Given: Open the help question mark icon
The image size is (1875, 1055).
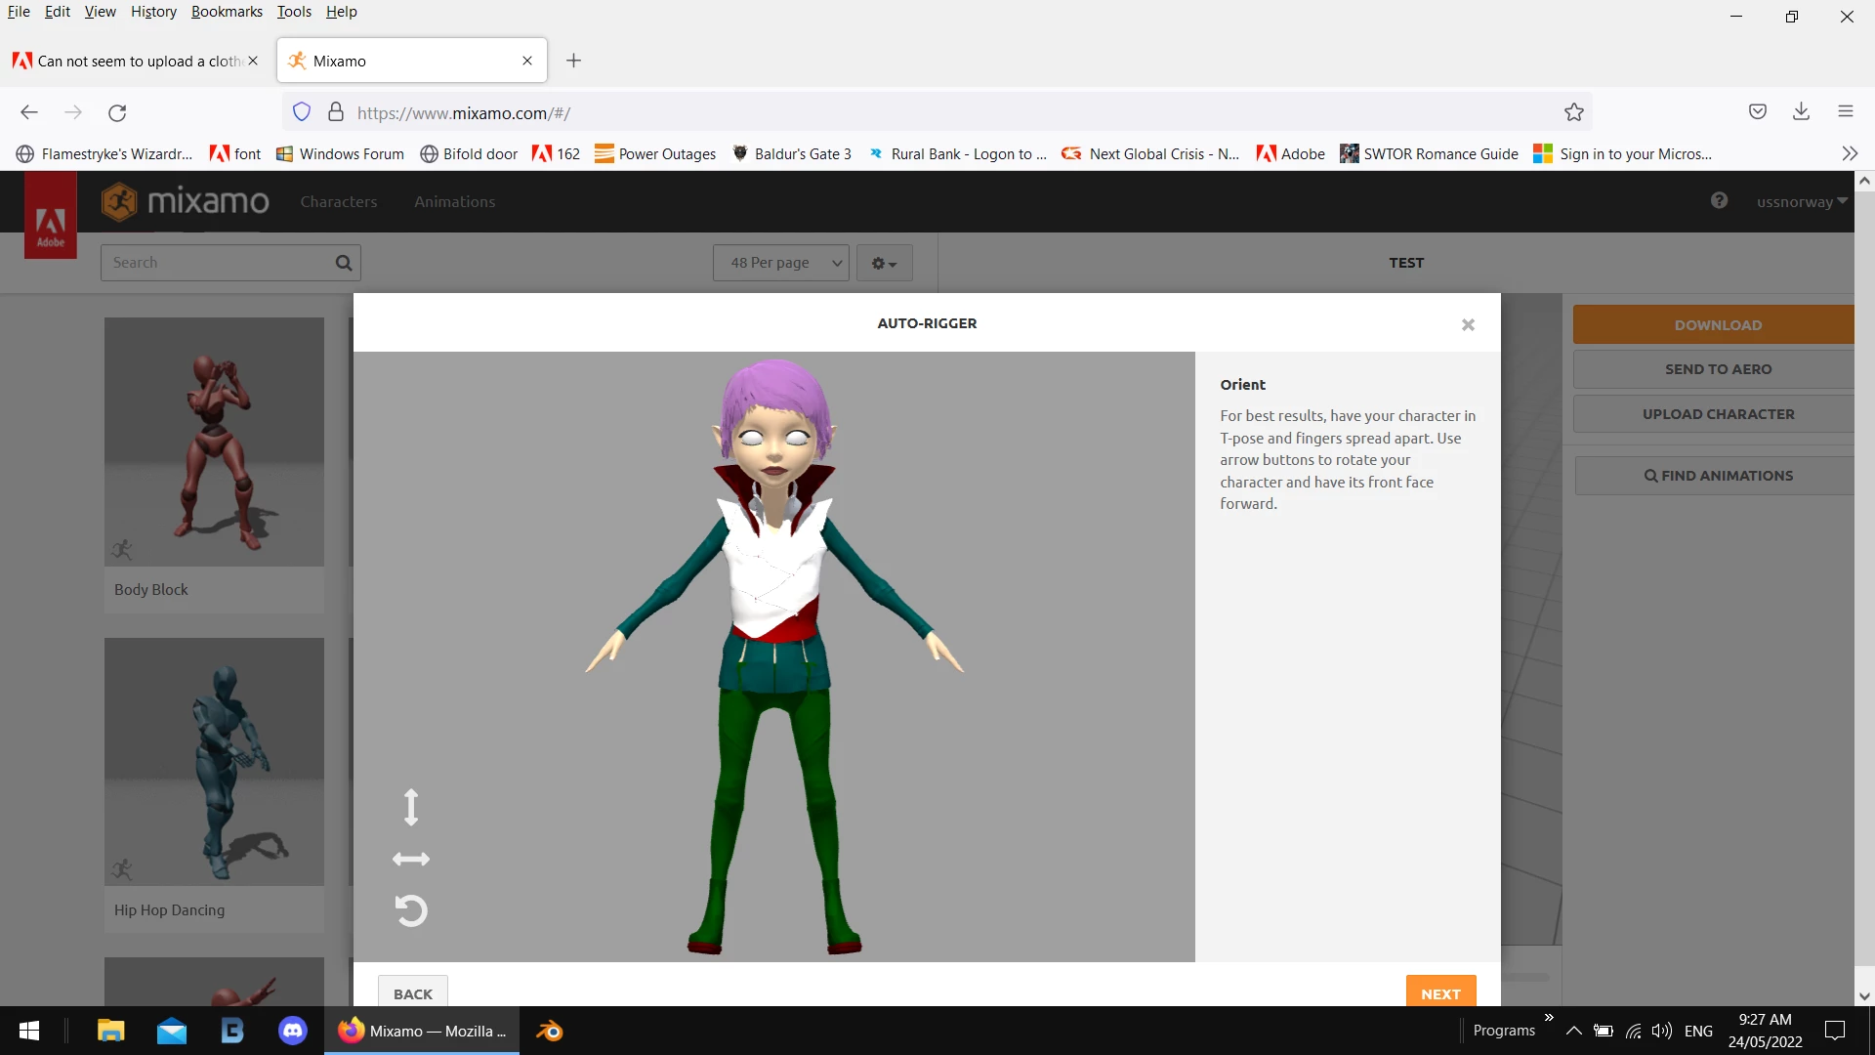Looking at the screenshot, I should [x=1719, y=201].
